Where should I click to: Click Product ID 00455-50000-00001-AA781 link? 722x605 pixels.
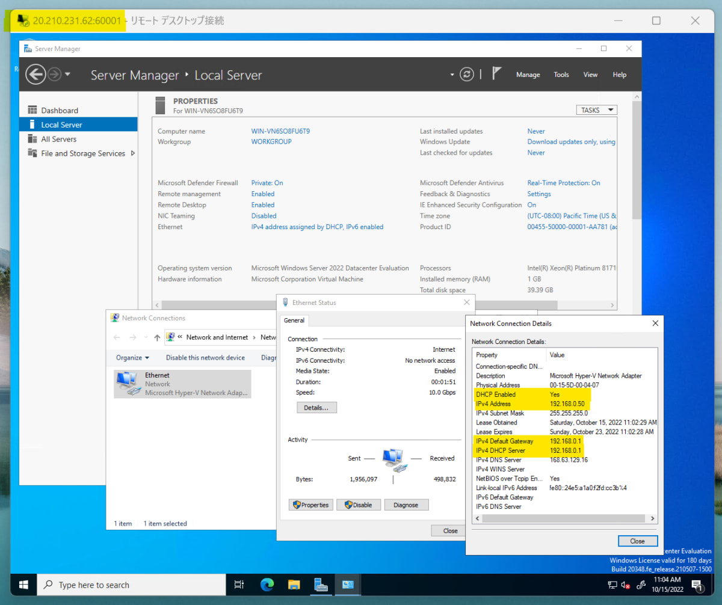[572, 227]
